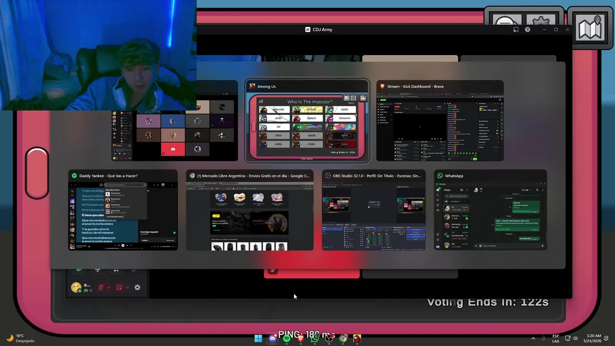
Task: Switch to Mercado Libre Argentina Chrome window
Action: 250,210
